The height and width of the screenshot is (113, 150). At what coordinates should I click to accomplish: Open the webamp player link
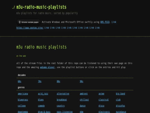47,67
